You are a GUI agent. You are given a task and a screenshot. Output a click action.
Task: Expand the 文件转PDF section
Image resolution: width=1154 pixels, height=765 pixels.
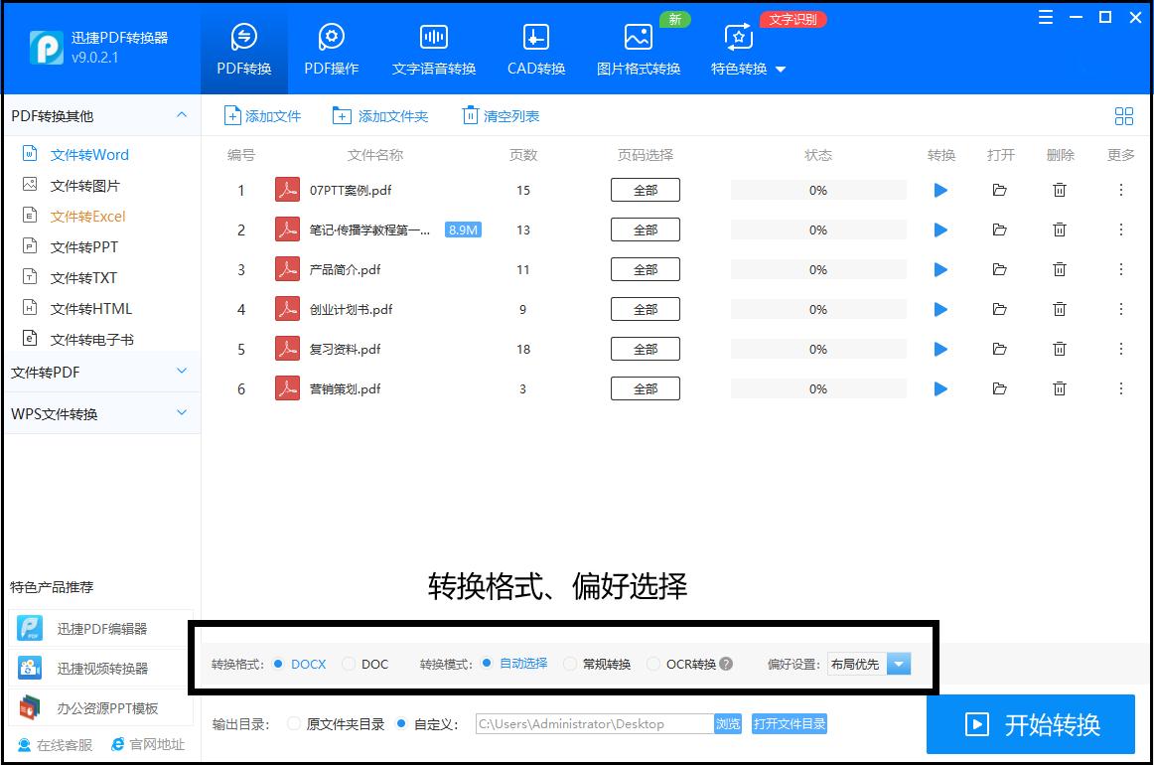click(x=102, y=372)
